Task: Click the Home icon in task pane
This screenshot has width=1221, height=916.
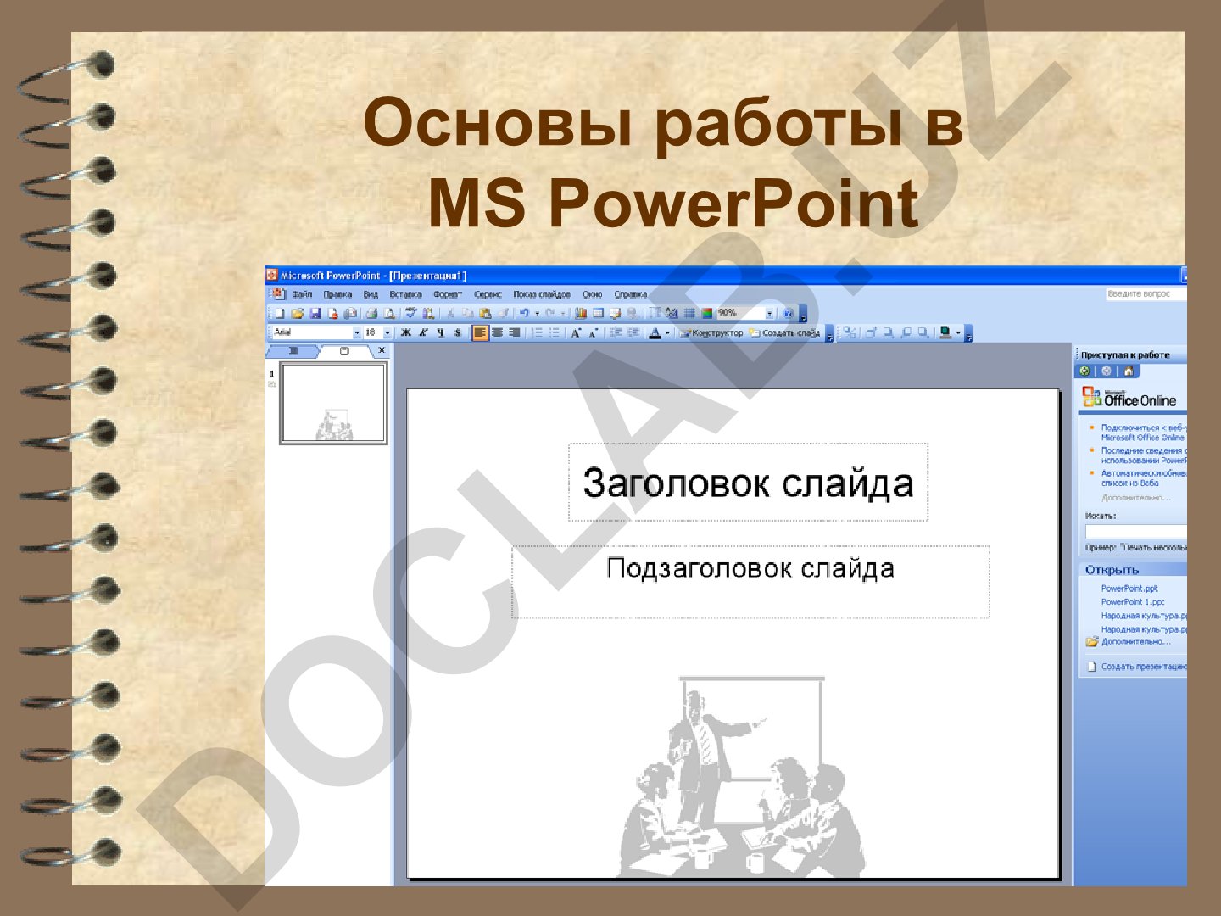Action: click(1129, 371)
